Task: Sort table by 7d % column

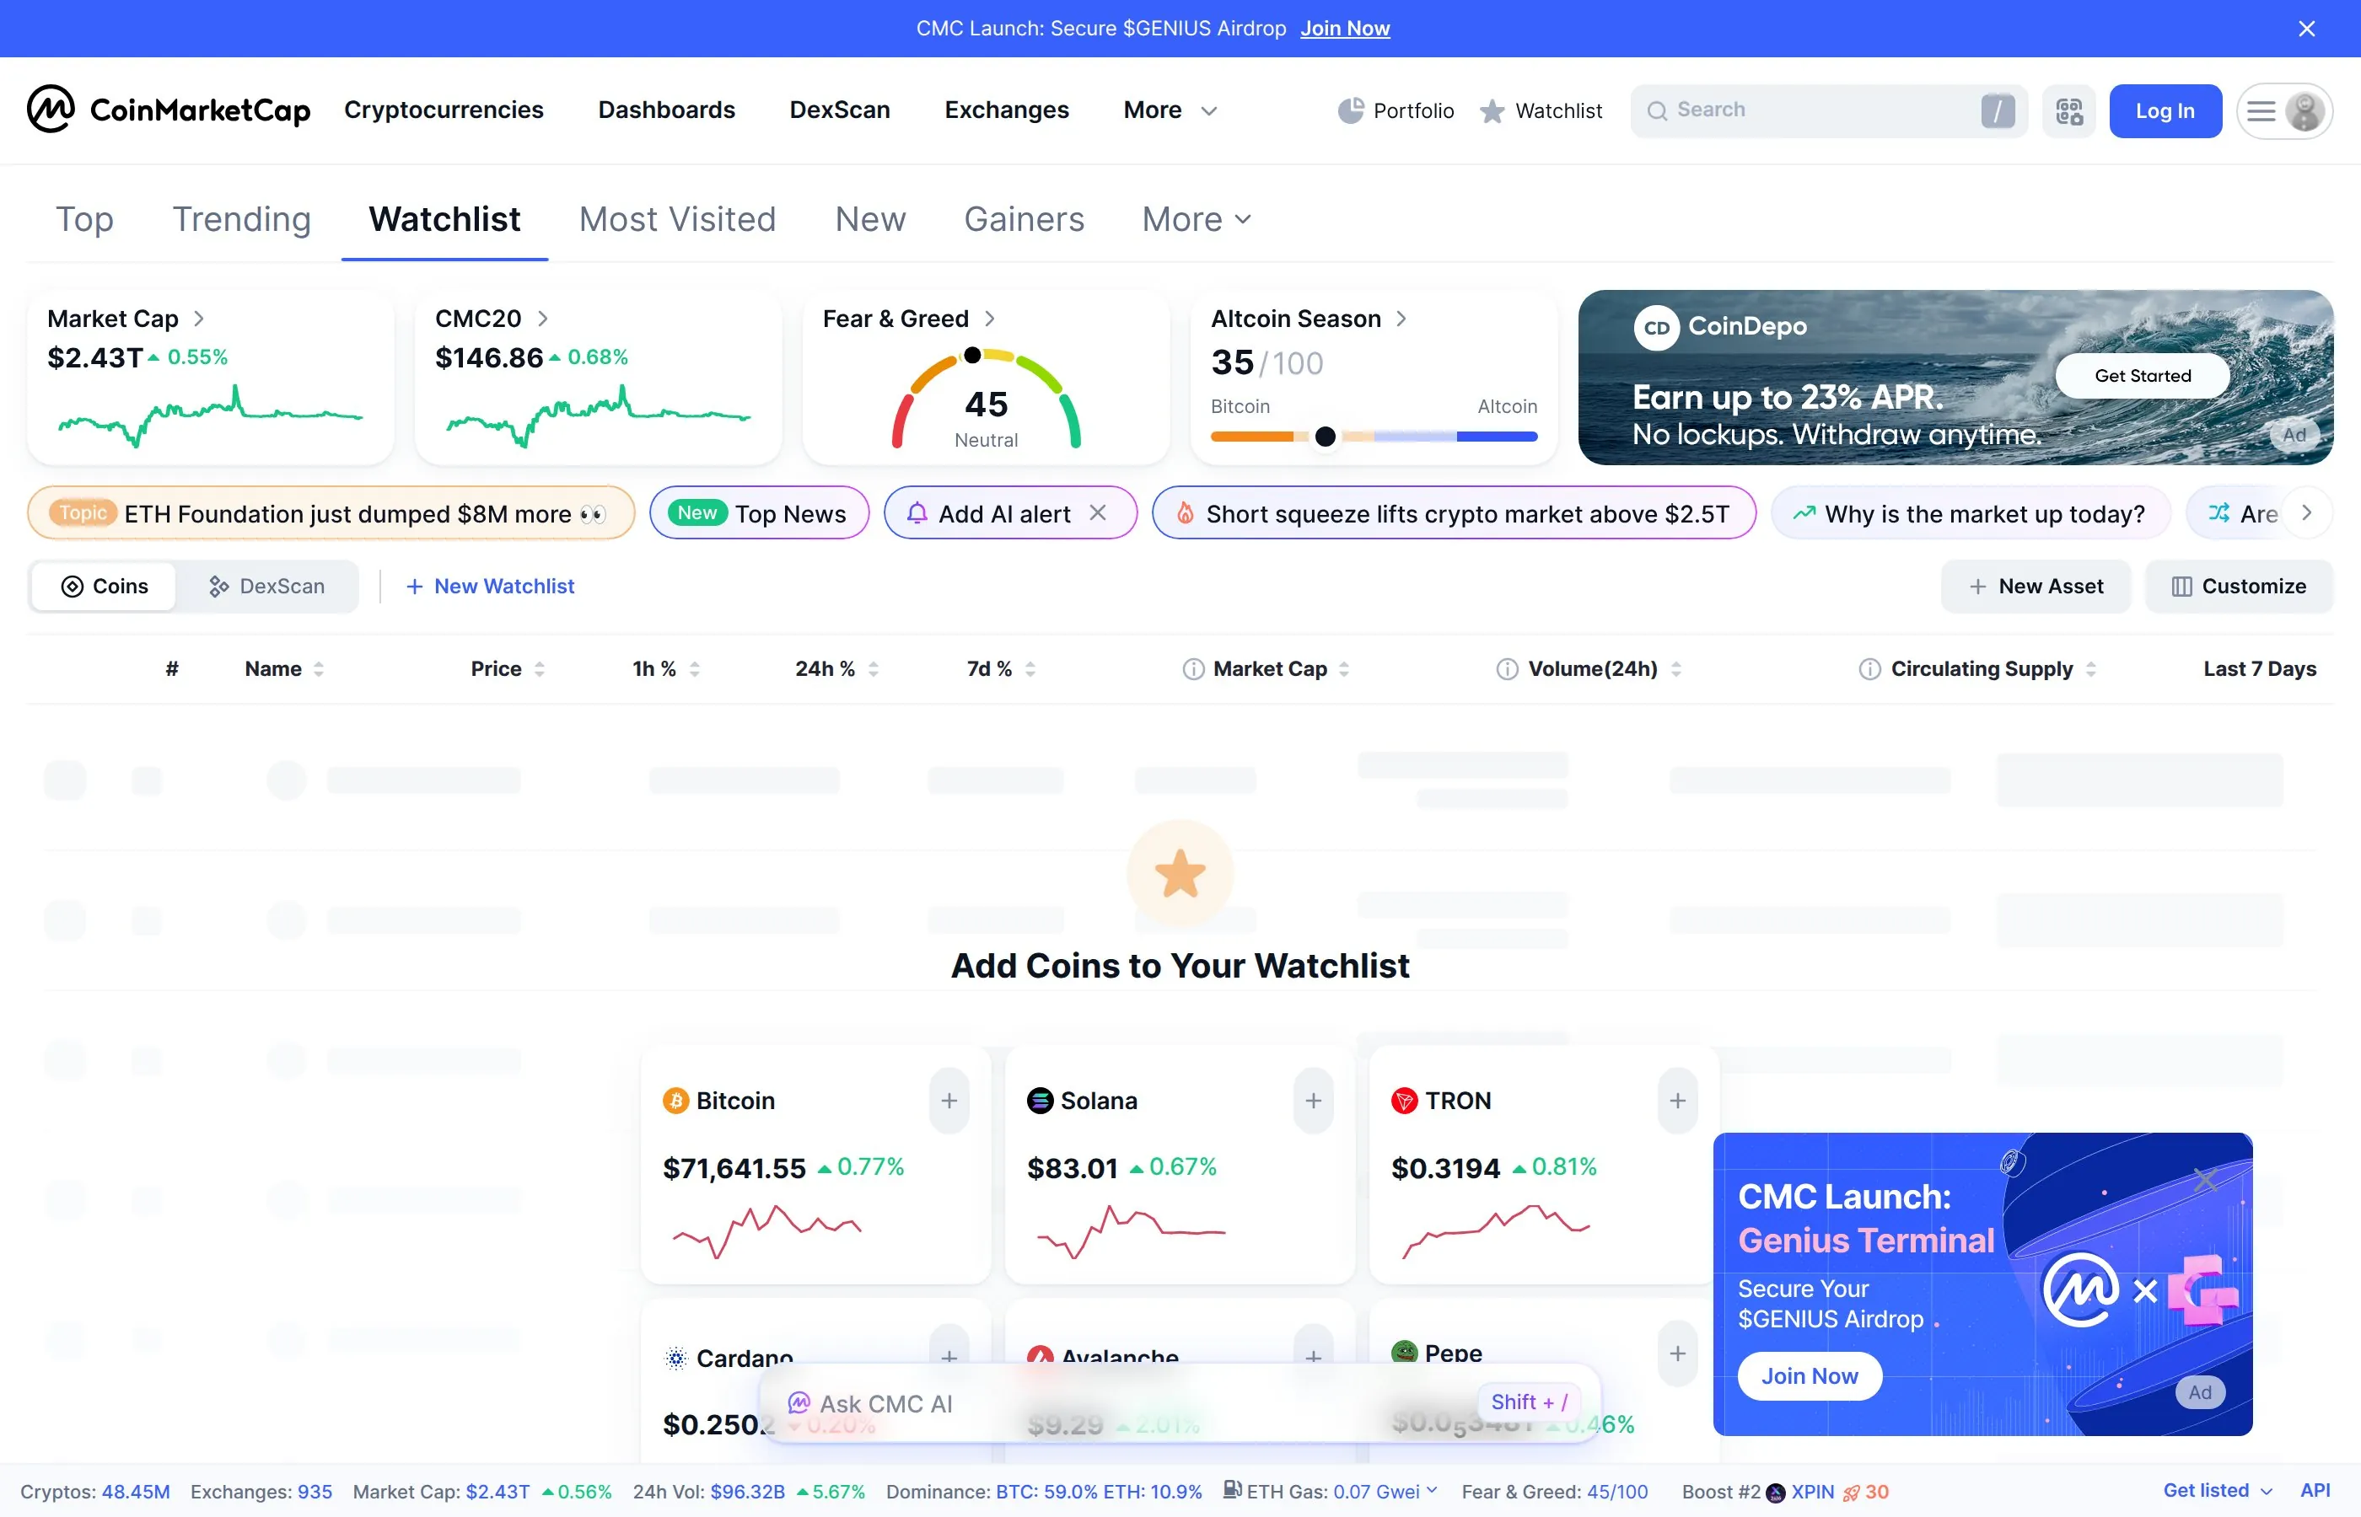Action: 1000,669
